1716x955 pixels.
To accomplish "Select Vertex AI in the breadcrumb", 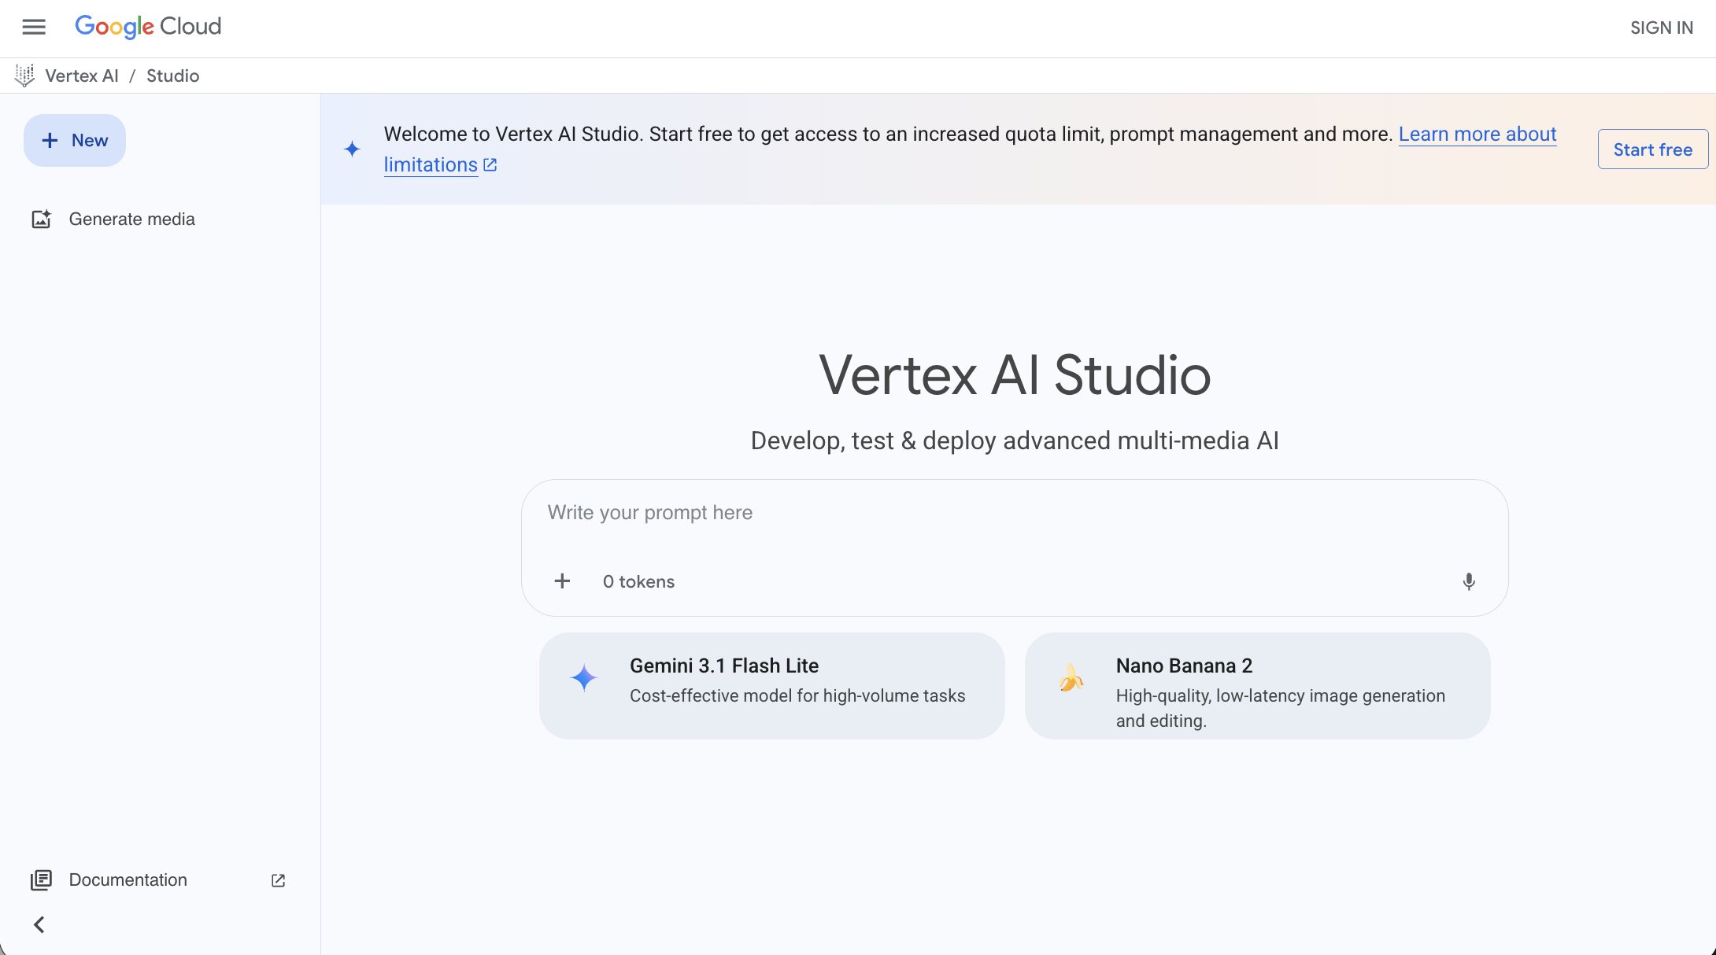I will pos(82,76).
